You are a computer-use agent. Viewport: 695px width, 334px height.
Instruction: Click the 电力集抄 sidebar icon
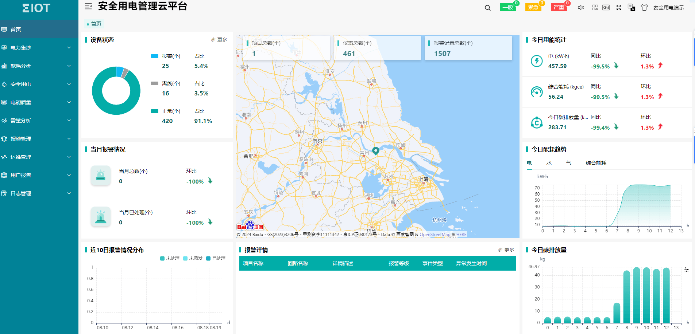coord(4,48)
